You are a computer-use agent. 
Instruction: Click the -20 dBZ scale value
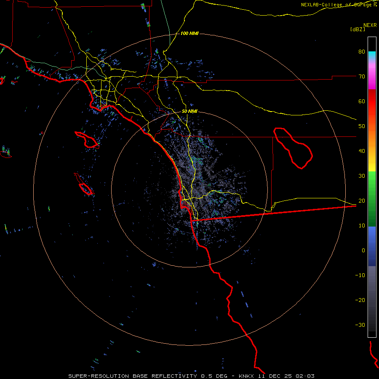point(360,300)
